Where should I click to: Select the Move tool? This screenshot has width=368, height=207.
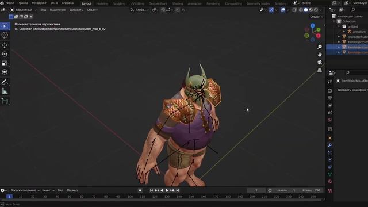coord(5,45)
